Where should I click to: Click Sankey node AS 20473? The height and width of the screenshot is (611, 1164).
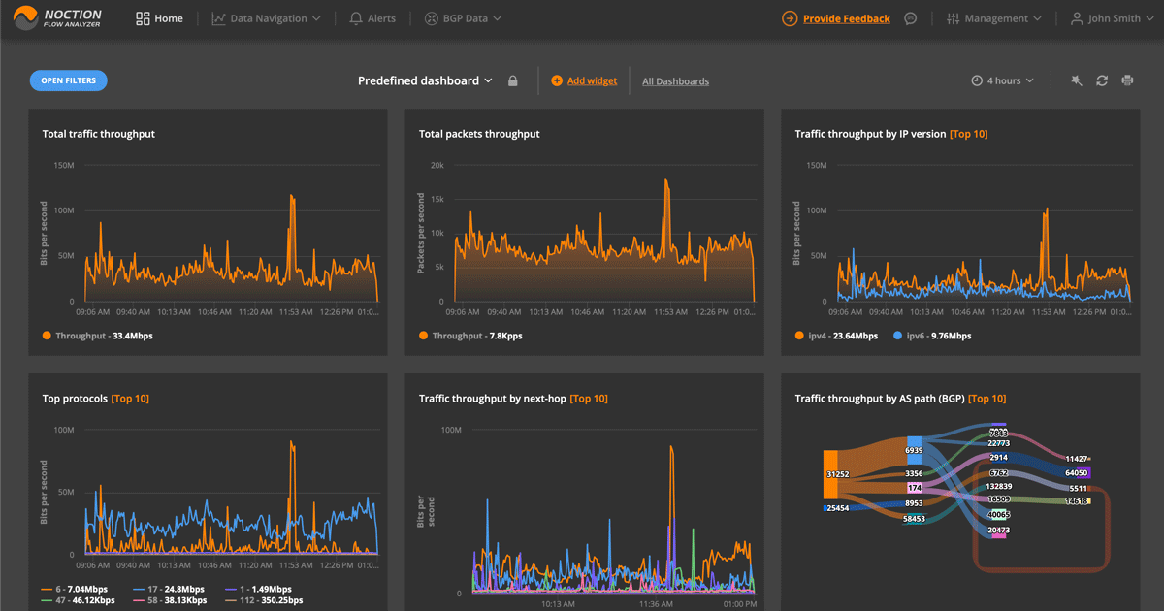pos(998,531)
